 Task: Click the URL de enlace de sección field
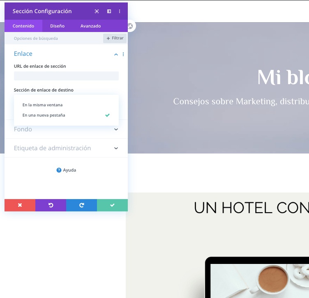coord(66,76)
